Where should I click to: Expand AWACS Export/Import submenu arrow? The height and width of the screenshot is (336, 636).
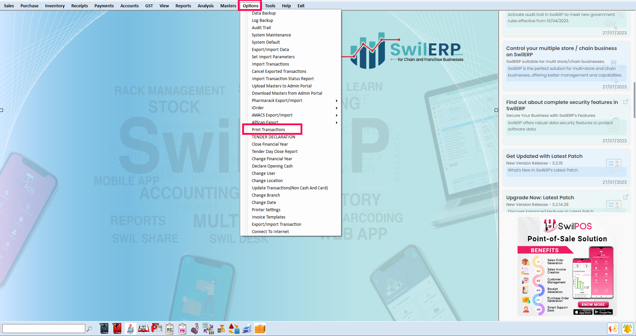coord(336,115)
